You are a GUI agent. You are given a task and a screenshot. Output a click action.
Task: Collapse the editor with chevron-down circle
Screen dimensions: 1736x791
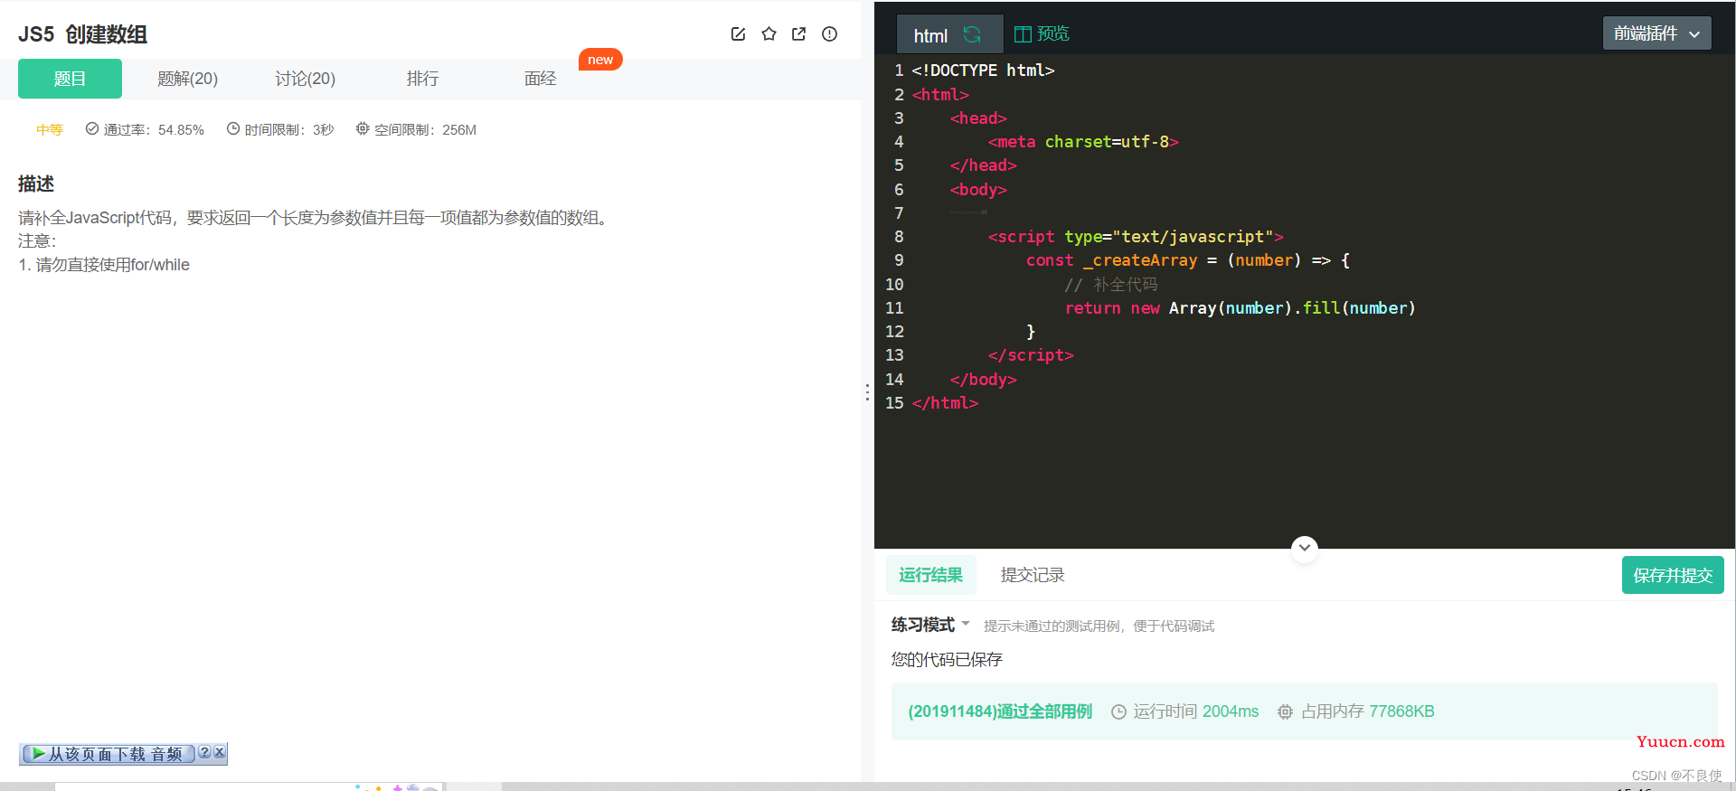(x=1304, y=548)
